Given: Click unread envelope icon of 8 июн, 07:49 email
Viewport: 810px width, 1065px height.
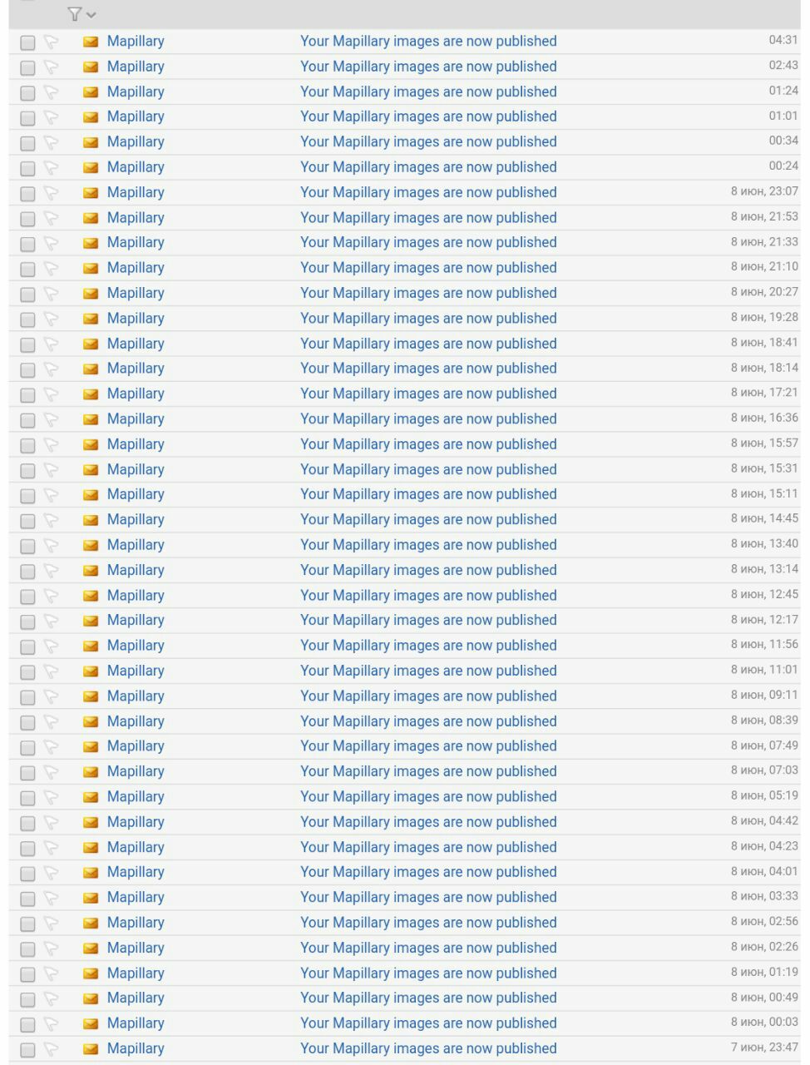Looking at the screenshot, I should tap(91, 746).
